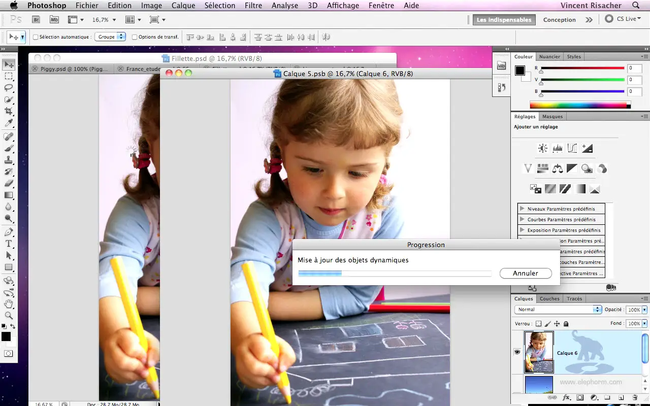Delete layer with the trash icon

pos(635,397)
